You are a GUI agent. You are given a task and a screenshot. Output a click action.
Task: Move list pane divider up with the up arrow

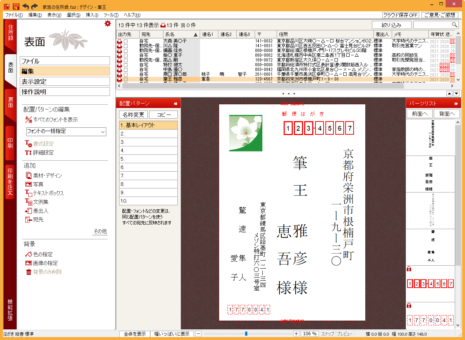pos(450,94)
